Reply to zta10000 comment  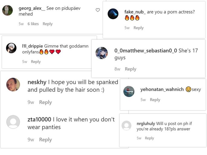pos(46,140)
